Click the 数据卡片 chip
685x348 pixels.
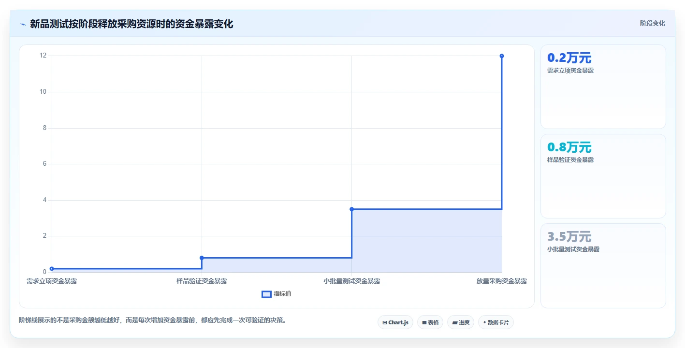[496, 322]
